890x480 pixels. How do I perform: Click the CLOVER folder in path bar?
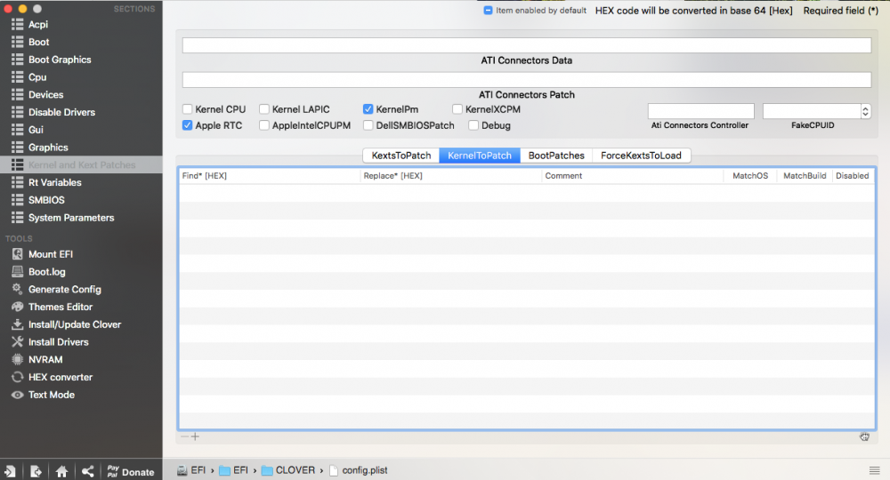click(x=288, y=470)
